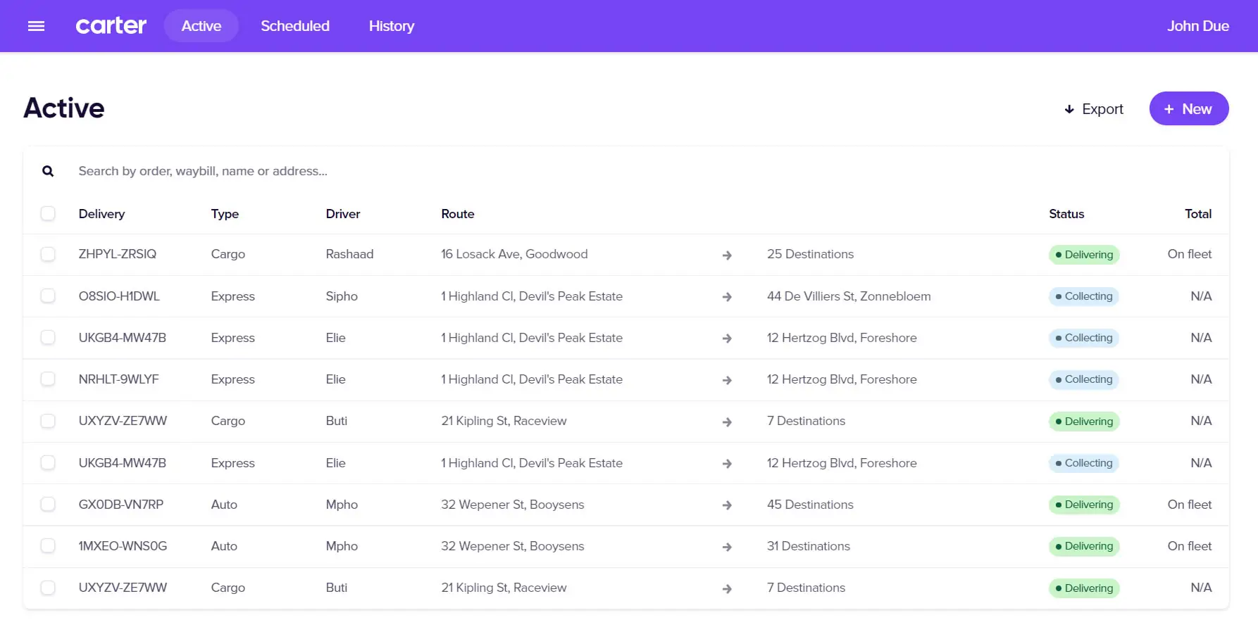Select checkbox for delivery 1MXEO-WNS0G

tap(48, 546)
